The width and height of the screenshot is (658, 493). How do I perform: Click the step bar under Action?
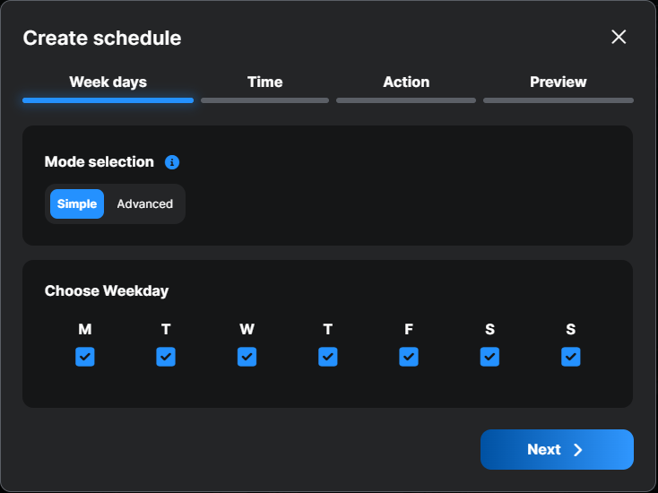click(406, 100)
